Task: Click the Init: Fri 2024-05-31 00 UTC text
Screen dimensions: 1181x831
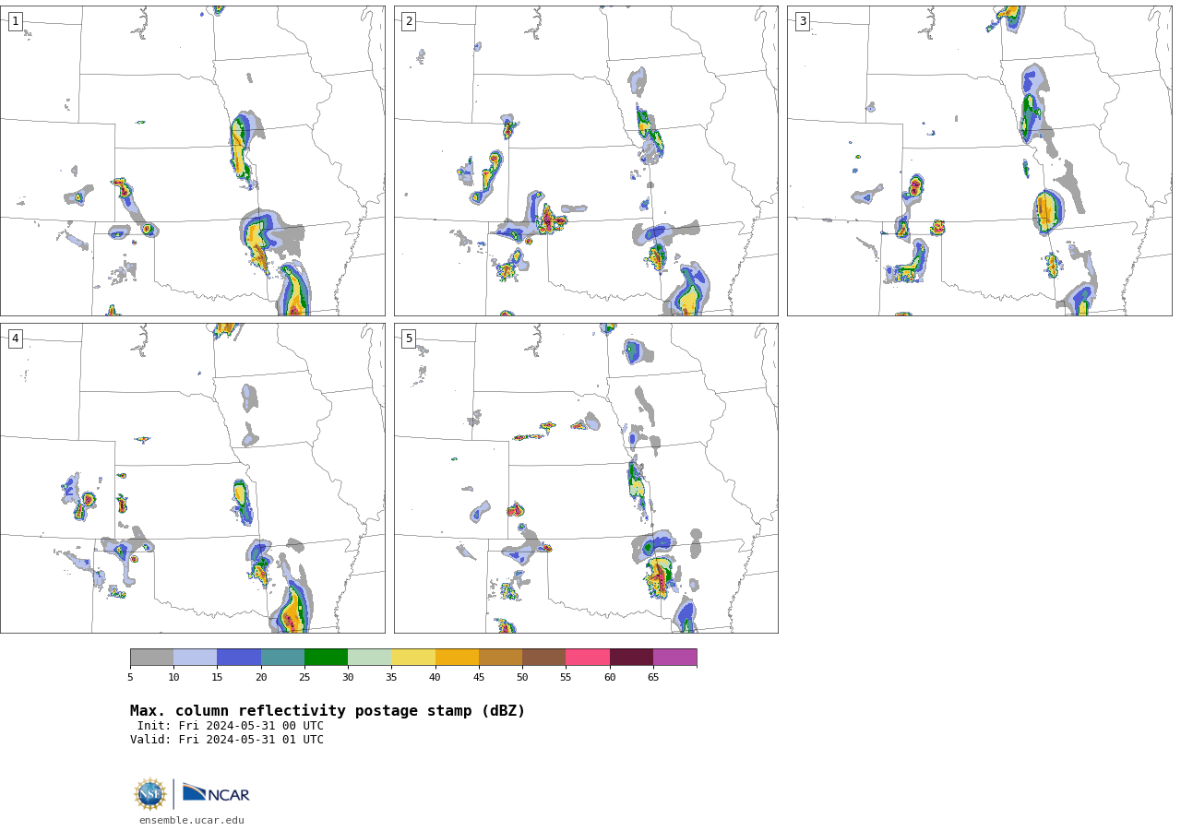Action: pos(231,726)
